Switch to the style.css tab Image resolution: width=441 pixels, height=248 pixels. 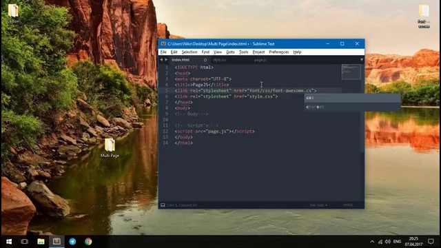(x=220, y=60)
